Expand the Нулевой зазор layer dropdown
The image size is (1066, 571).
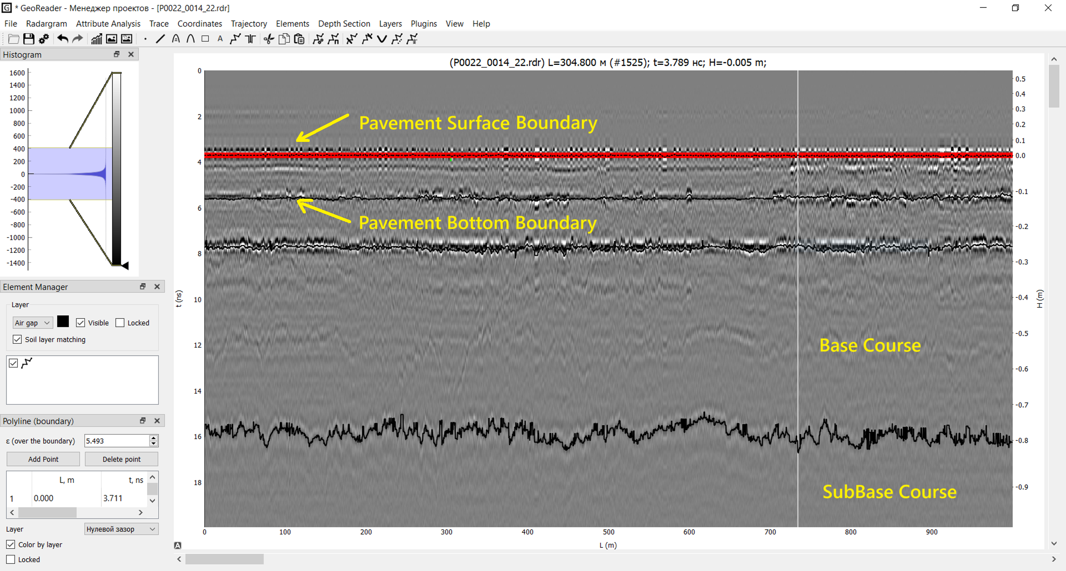click(x=121, y=529)
